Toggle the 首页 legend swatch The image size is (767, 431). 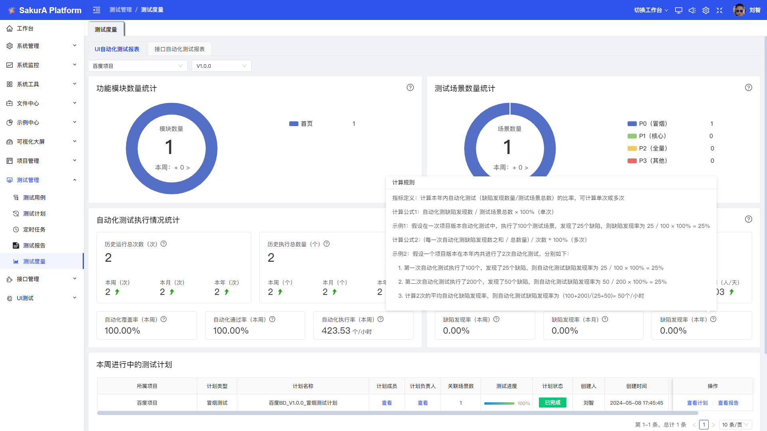pyautogui.click(x=294, y=124)
